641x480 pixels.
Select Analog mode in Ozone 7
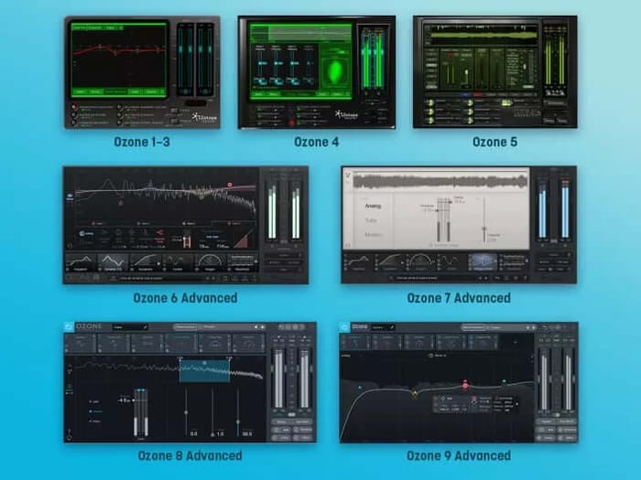click(373, 206)
